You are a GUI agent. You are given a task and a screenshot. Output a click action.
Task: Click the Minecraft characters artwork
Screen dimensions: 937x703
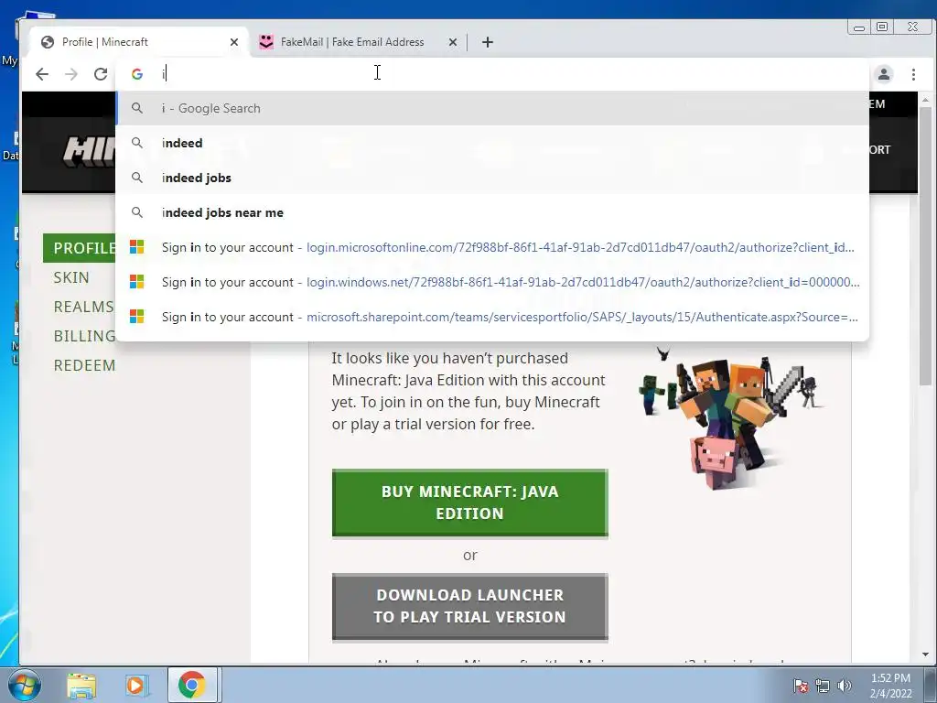pos(730,417)
